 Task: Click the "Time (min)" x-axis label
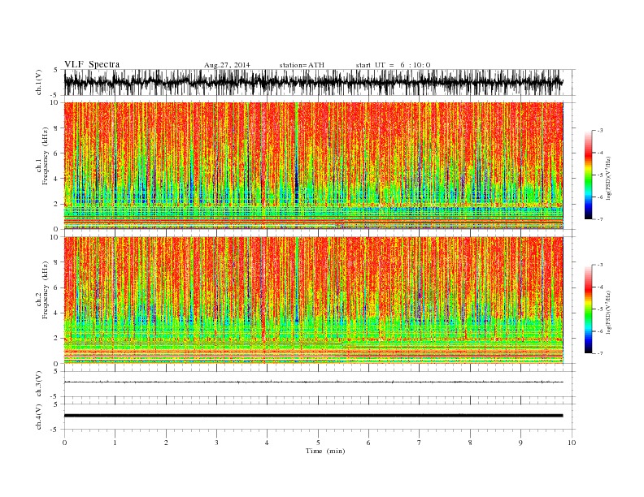(325, 451)
